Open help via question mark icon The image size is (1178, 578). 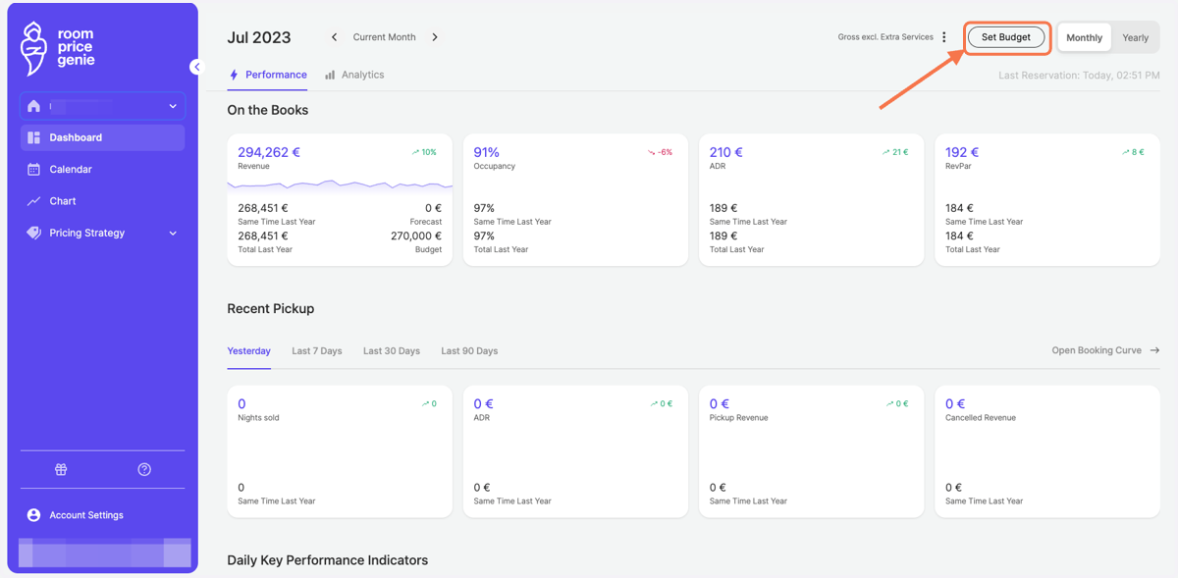(x=144, y=469)
